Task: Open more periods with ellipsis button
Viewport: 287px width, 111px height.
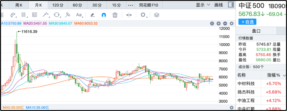Action: pyautogui.click(x=130, y=5)
